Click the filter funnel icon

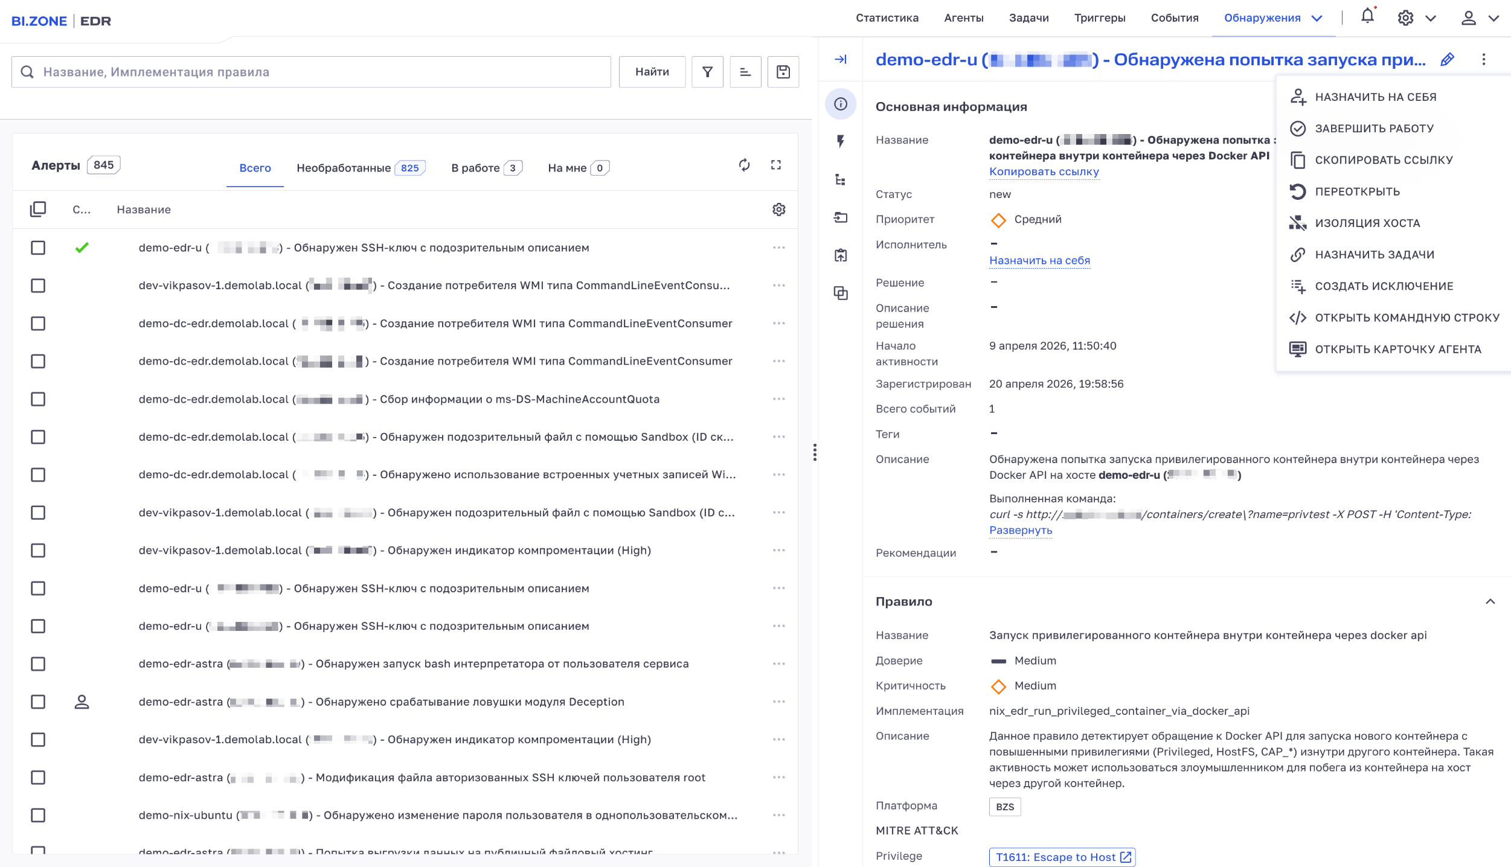(x=707, y=72)
